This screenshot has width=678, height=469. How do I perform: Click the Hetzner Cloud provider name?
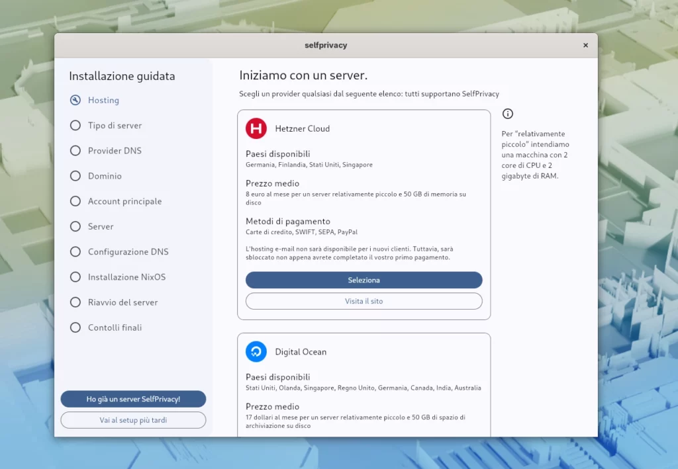302,129
